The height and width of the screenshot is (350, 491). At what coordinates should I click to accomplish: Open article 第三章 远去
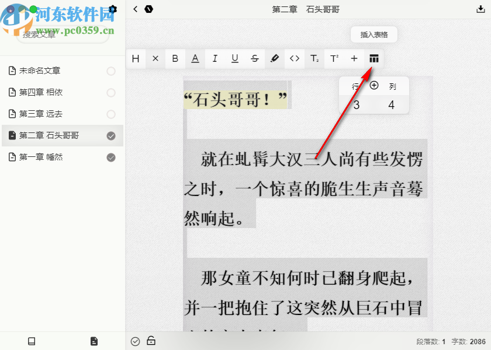point(62,114)
